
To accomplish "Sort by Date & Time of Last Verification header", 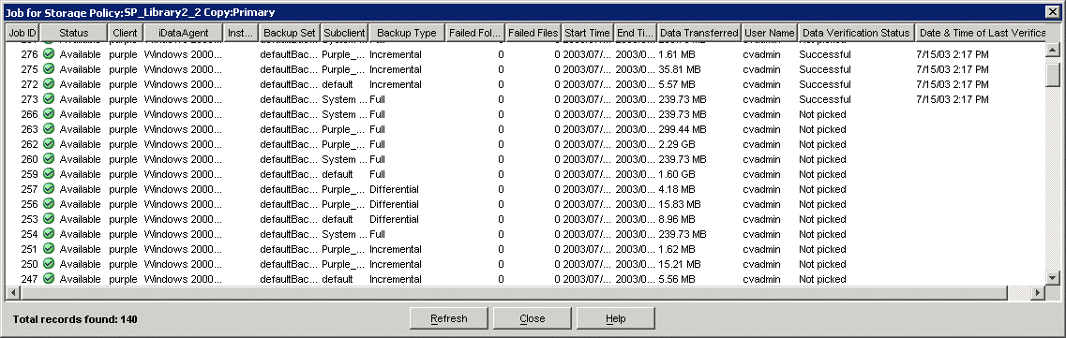I will click(980, 33).
